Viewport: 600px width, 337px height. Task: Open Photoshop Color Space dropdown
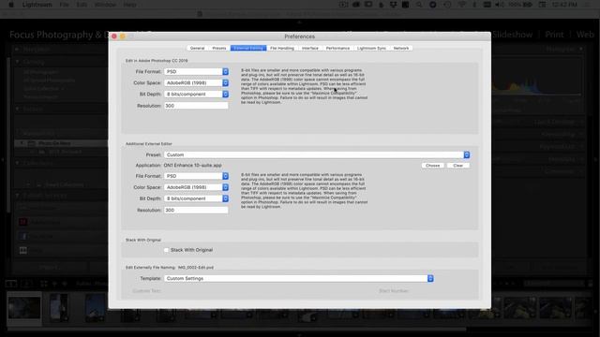196,82
